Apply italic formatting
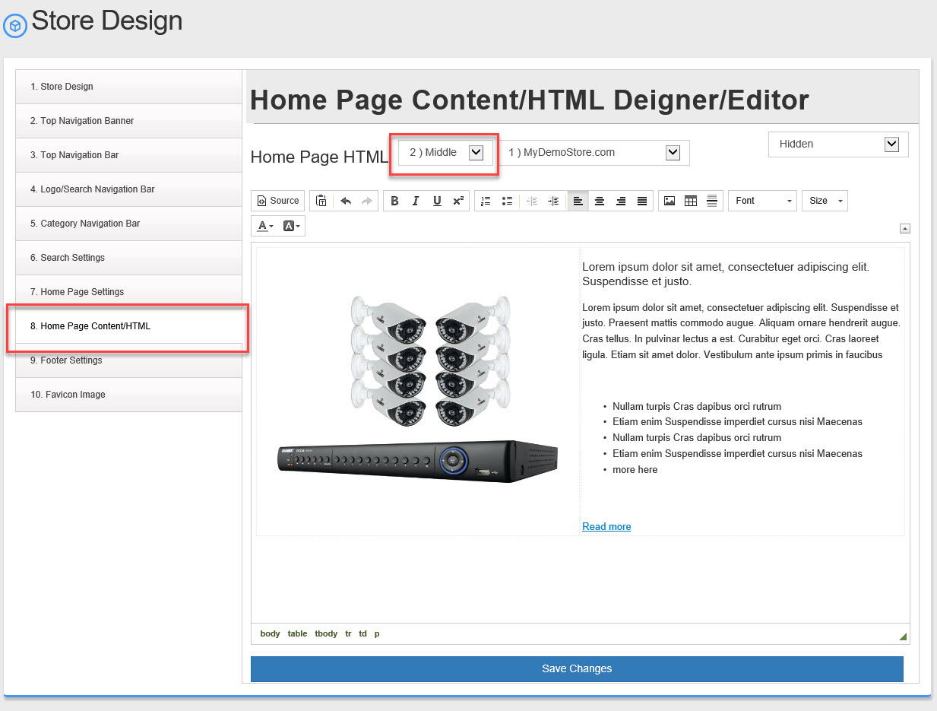Screen dimensions: 937x711 [416, 201]
